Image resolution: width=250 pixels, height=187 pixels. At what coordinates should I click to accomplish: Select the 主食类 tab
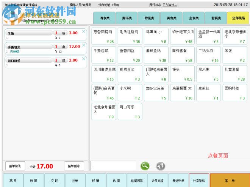[x=194, y=18]
